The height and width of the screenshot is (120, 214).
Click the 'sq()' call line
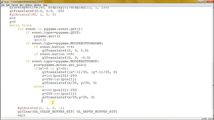pyautogui.click(x=21, y=115)
